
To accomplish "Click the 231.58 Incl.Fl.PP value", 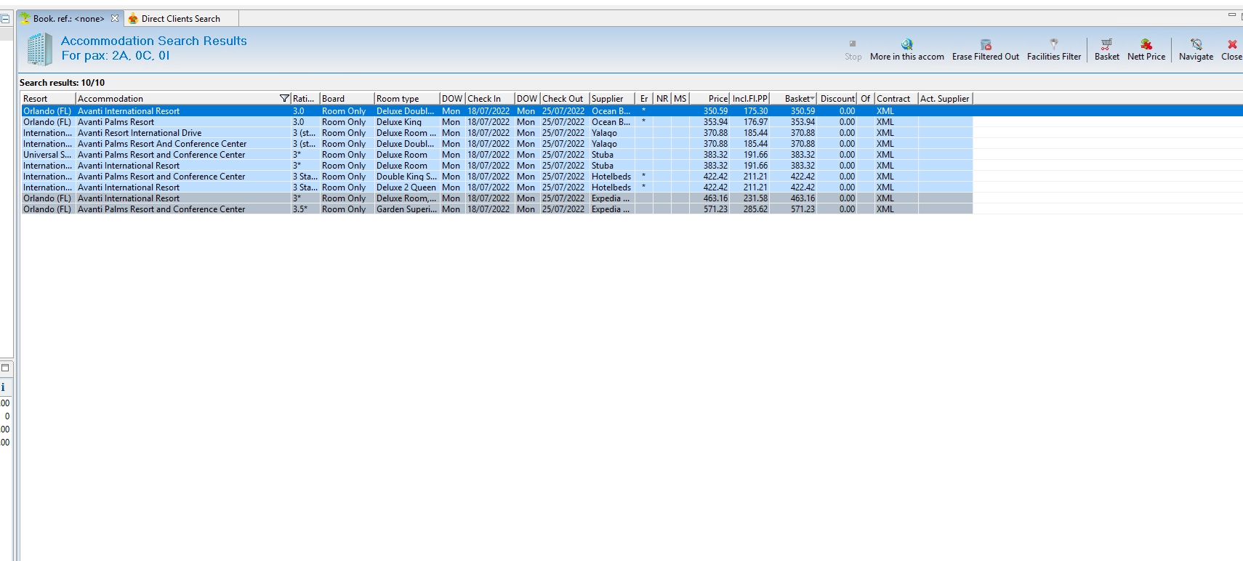I will [x=755, y=198].
